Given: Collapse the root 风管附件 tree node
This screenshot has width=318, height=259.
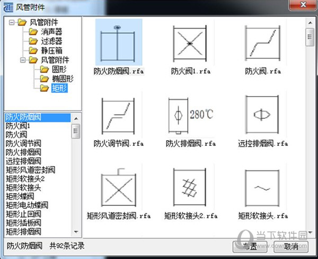Looking at the screenshot, I should 12,22.
